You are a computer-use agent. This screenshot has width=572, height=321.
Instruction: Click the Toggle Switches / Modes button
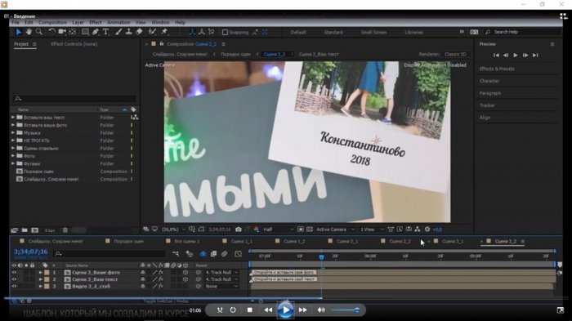click(166, 301)
